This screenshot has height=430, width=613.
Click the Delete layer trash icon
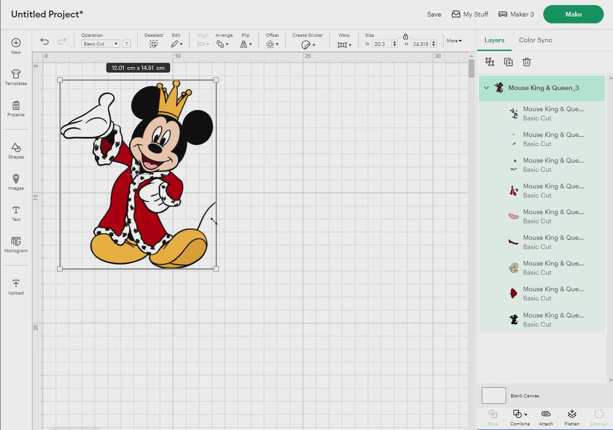pyautogui.click(x=527, y=62)
